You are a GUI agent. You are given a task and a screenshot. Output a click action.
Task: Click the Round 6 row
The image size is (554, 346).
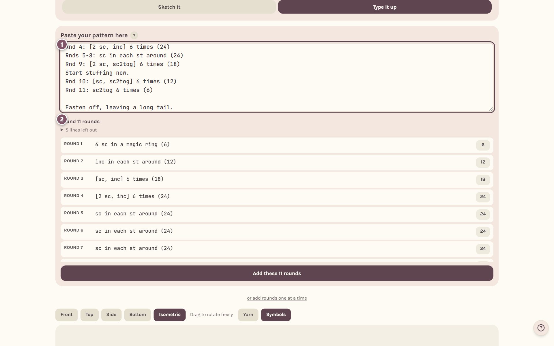click(277, 232)
